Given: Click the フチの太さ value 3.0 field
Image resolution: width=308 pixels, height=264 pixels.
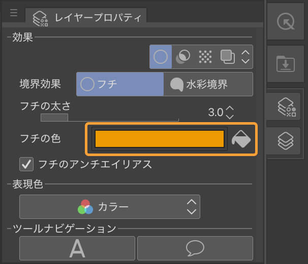Looking at the screenshot, I should (215, 112).
